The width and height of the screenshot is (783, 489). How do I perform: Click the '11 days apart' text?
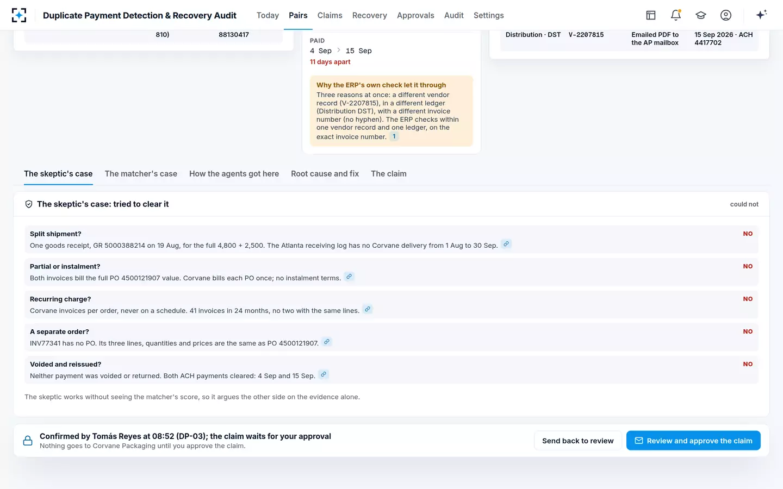[330, 62]
